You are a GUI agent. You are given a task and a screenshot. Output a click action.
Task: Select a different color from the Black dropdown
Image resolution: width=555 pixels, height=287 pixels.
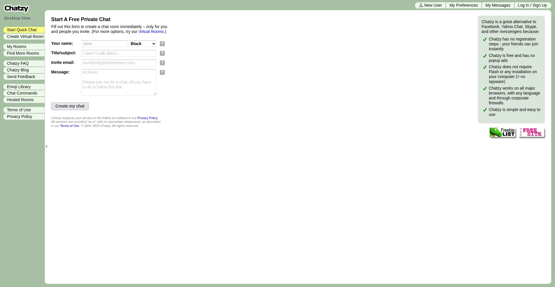coord(142,44)
